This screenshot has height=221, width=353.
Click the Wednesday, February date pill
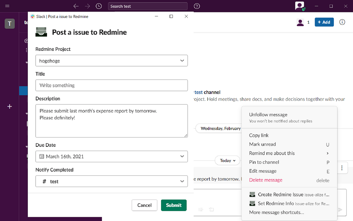click(219, 128)
